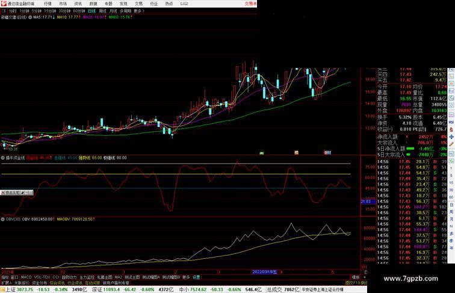Click the 通达信 app logo icon

click(x=4, y=4)
